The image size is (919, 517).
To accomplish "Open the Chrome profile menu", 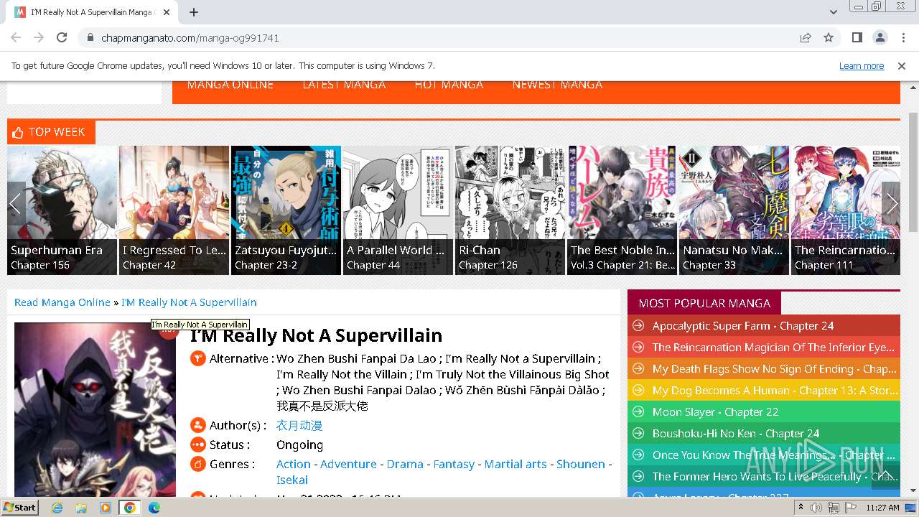I will pyautogui.click(x=880, y=37).
